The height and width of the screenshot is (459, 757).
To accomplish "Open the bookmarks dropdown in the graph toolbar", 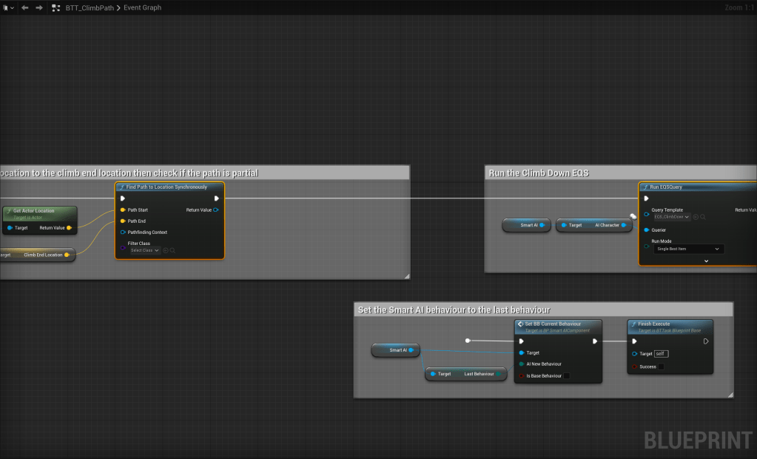I will pos(8,7).
